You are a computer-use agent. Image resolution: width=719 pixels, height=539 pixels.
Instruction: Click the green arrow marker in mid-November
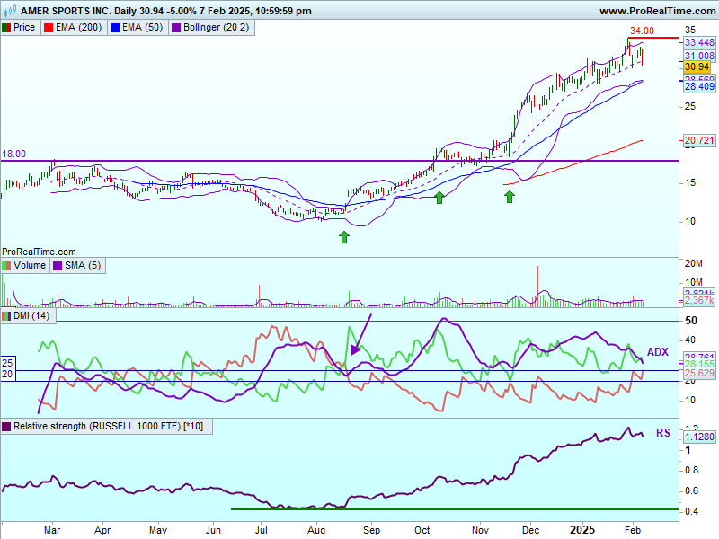(510, 195)
